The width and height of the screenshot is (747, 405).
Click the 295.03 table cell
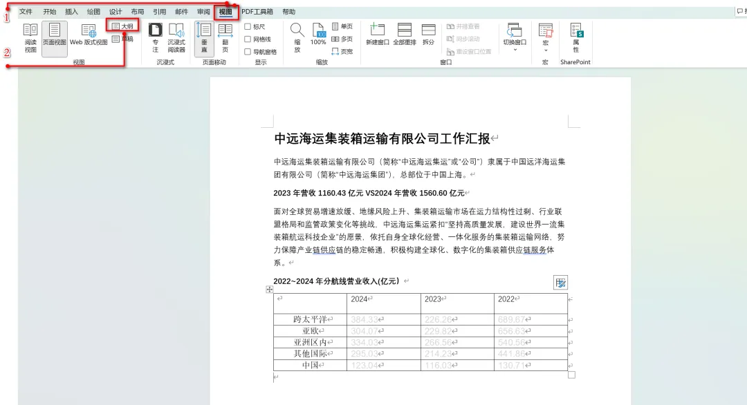[384, 354]
